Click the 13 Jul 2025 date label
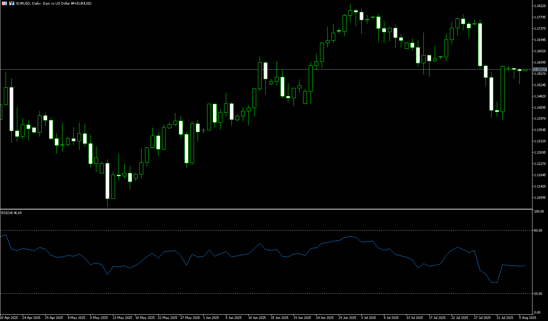The height and width of the screenshot is (321, 548). (x=415, y=318)
